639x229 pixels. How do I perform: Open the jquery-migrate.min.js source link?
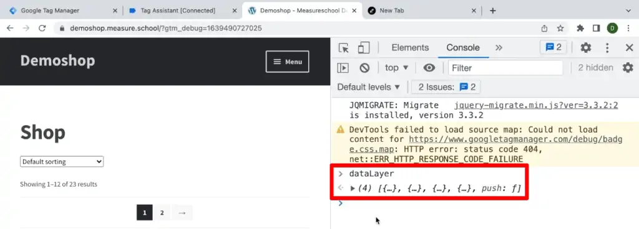coord(536,105)
